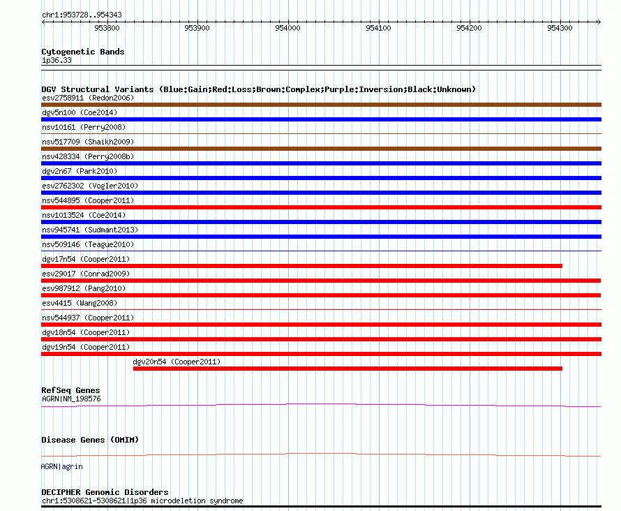Screen dimensions: 621x511
Task: Select the dgv17n54 (Cooper2011) label
Action: 86,259
